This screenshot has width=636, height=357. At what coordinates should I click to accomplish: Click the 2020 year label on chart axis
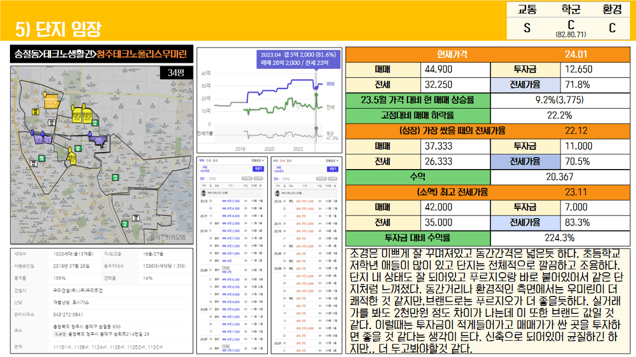point(269,149)
